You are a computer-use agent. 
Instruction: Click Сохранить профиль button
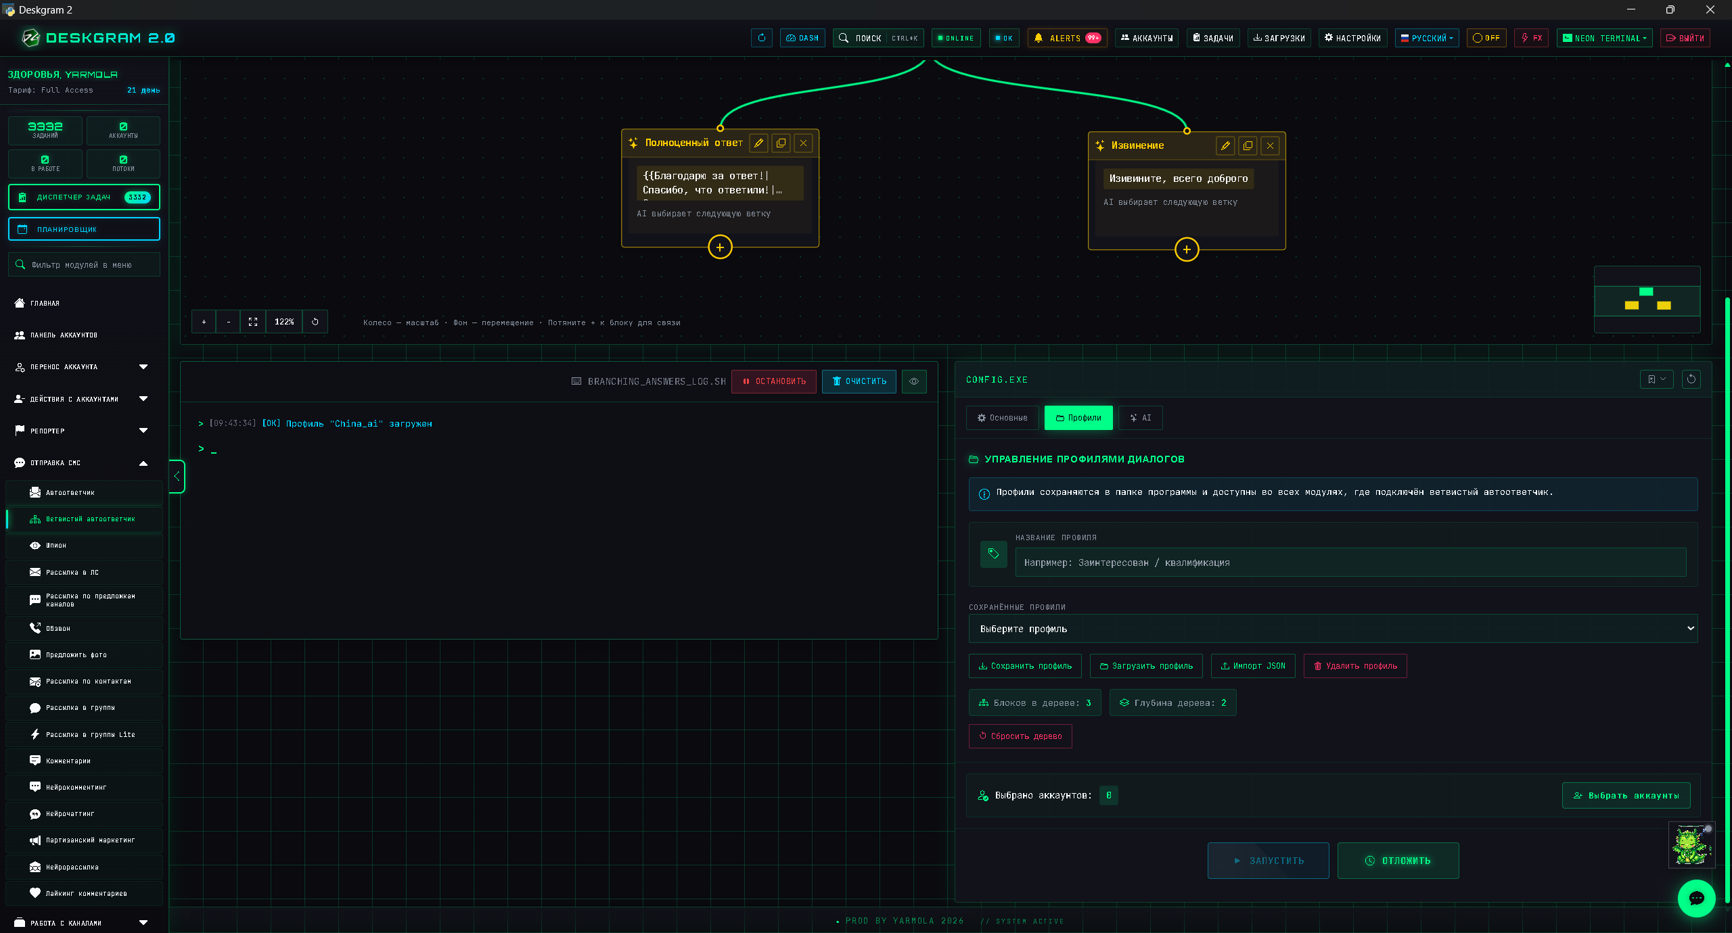1025,666
